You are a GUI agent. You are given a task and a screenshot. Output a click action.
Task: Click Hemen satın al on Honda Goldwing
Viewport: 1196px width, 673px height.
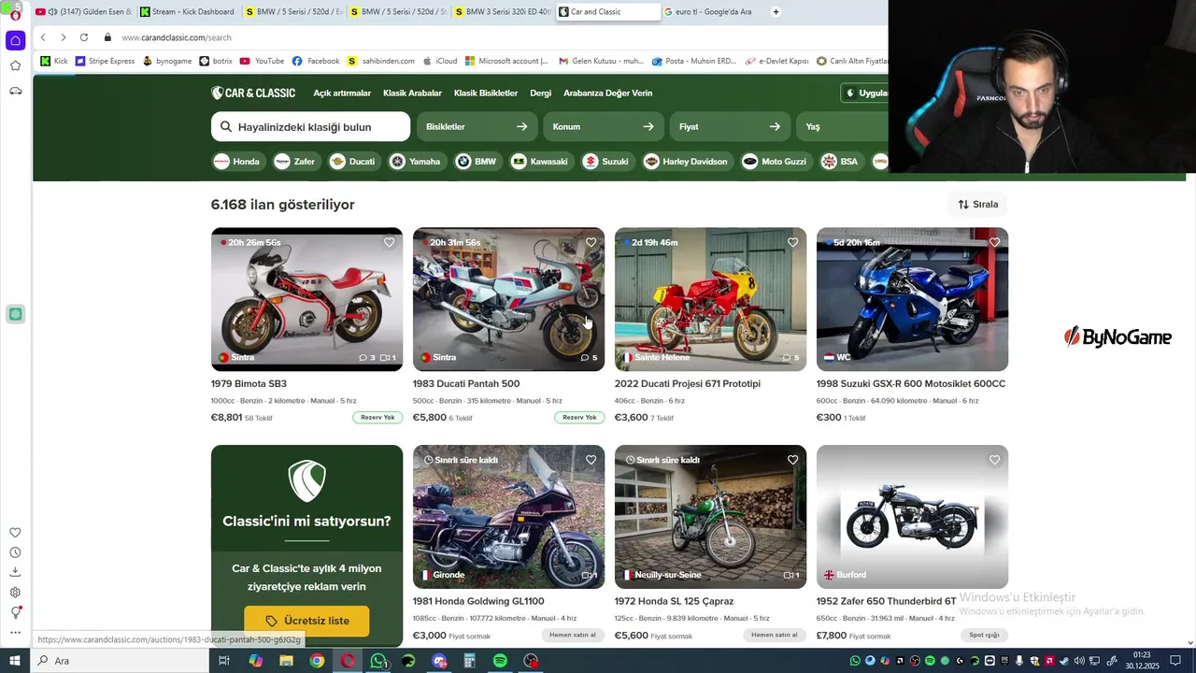573,636
